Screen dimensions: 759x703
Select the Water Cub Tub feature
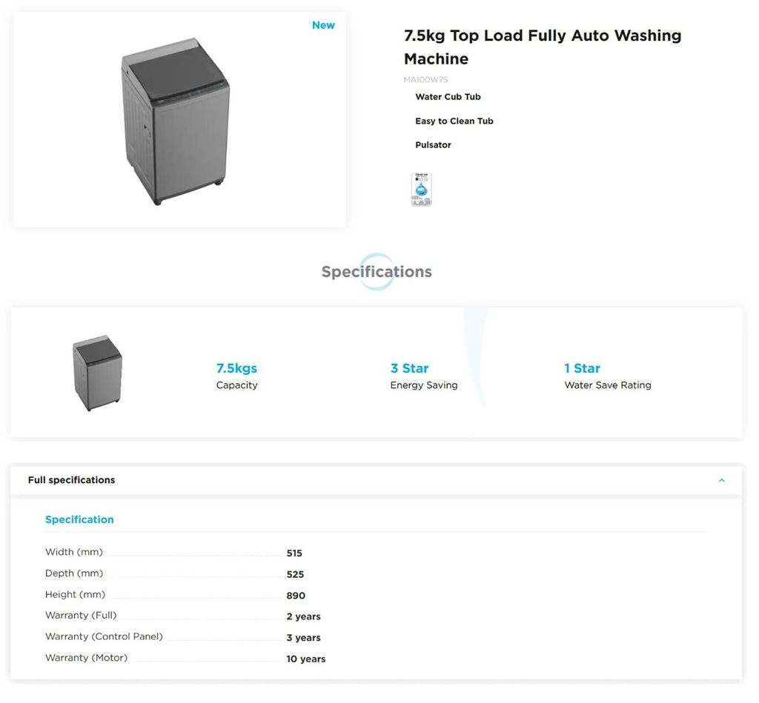448,97
